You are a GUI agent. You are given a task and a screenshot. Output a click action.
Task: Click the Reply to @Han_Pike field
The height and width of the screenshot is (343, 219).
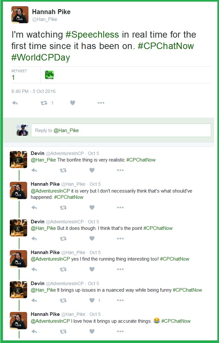click(x=121, y=130)
